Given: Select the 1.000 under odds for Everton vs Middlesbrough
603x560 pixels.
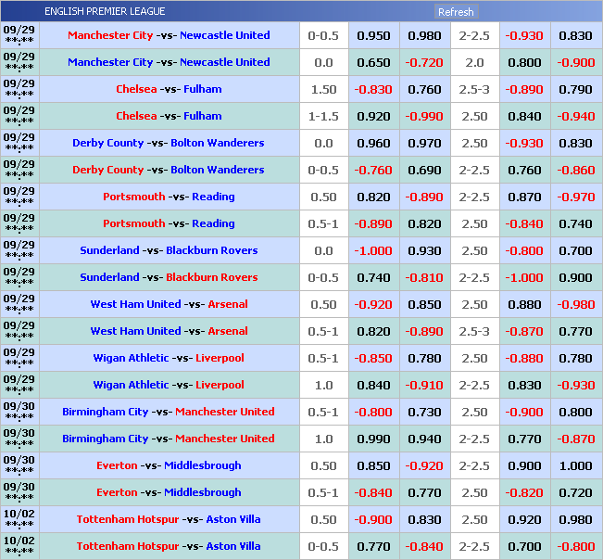Looking at the screenshot, I should [x=576, y=465].
